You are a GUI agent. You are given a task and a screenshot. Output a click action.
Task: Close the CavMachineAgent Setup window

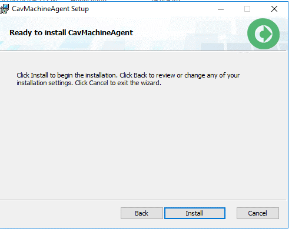point(274,9)
